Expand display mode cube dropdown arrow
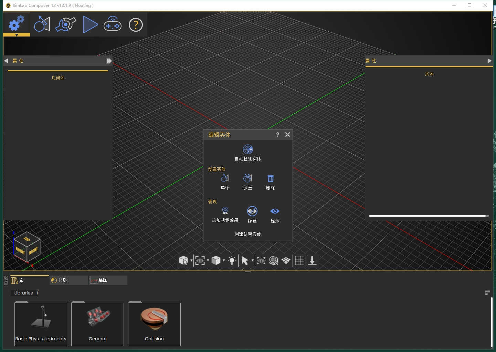The width and height of the screenshot is (496, 352). [x=224, y=261]
